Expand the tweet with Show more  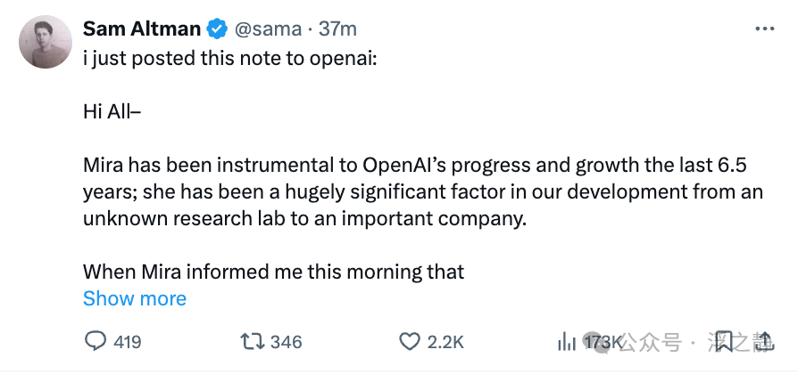tap(135, 298)
